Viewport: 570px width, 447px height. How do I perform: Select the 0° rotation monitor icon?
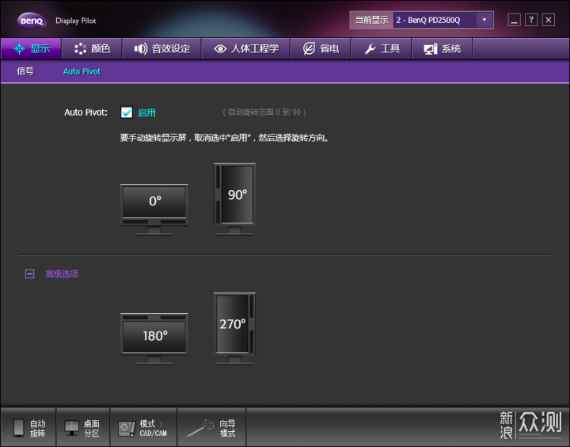click(x=154, y=209)
